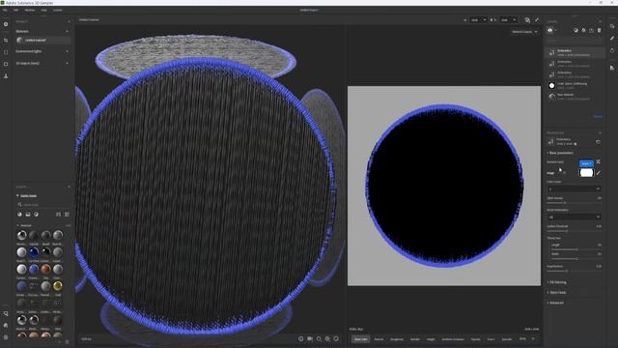This screenshot has height=348, width=618.
Task: Click the home icon in lower-left sidebar
Action: [x=6, y=325]
